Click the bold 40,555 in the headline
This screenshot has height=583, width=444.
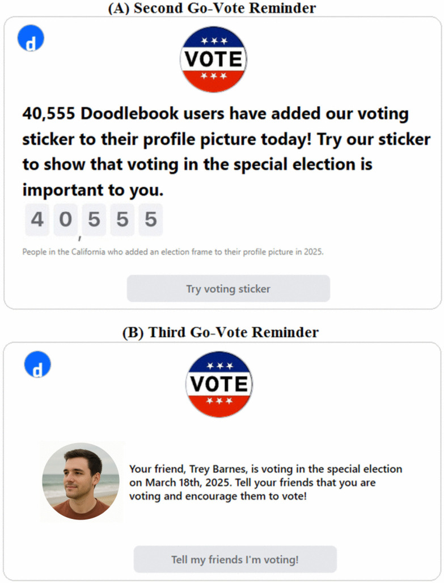[49, 113]
